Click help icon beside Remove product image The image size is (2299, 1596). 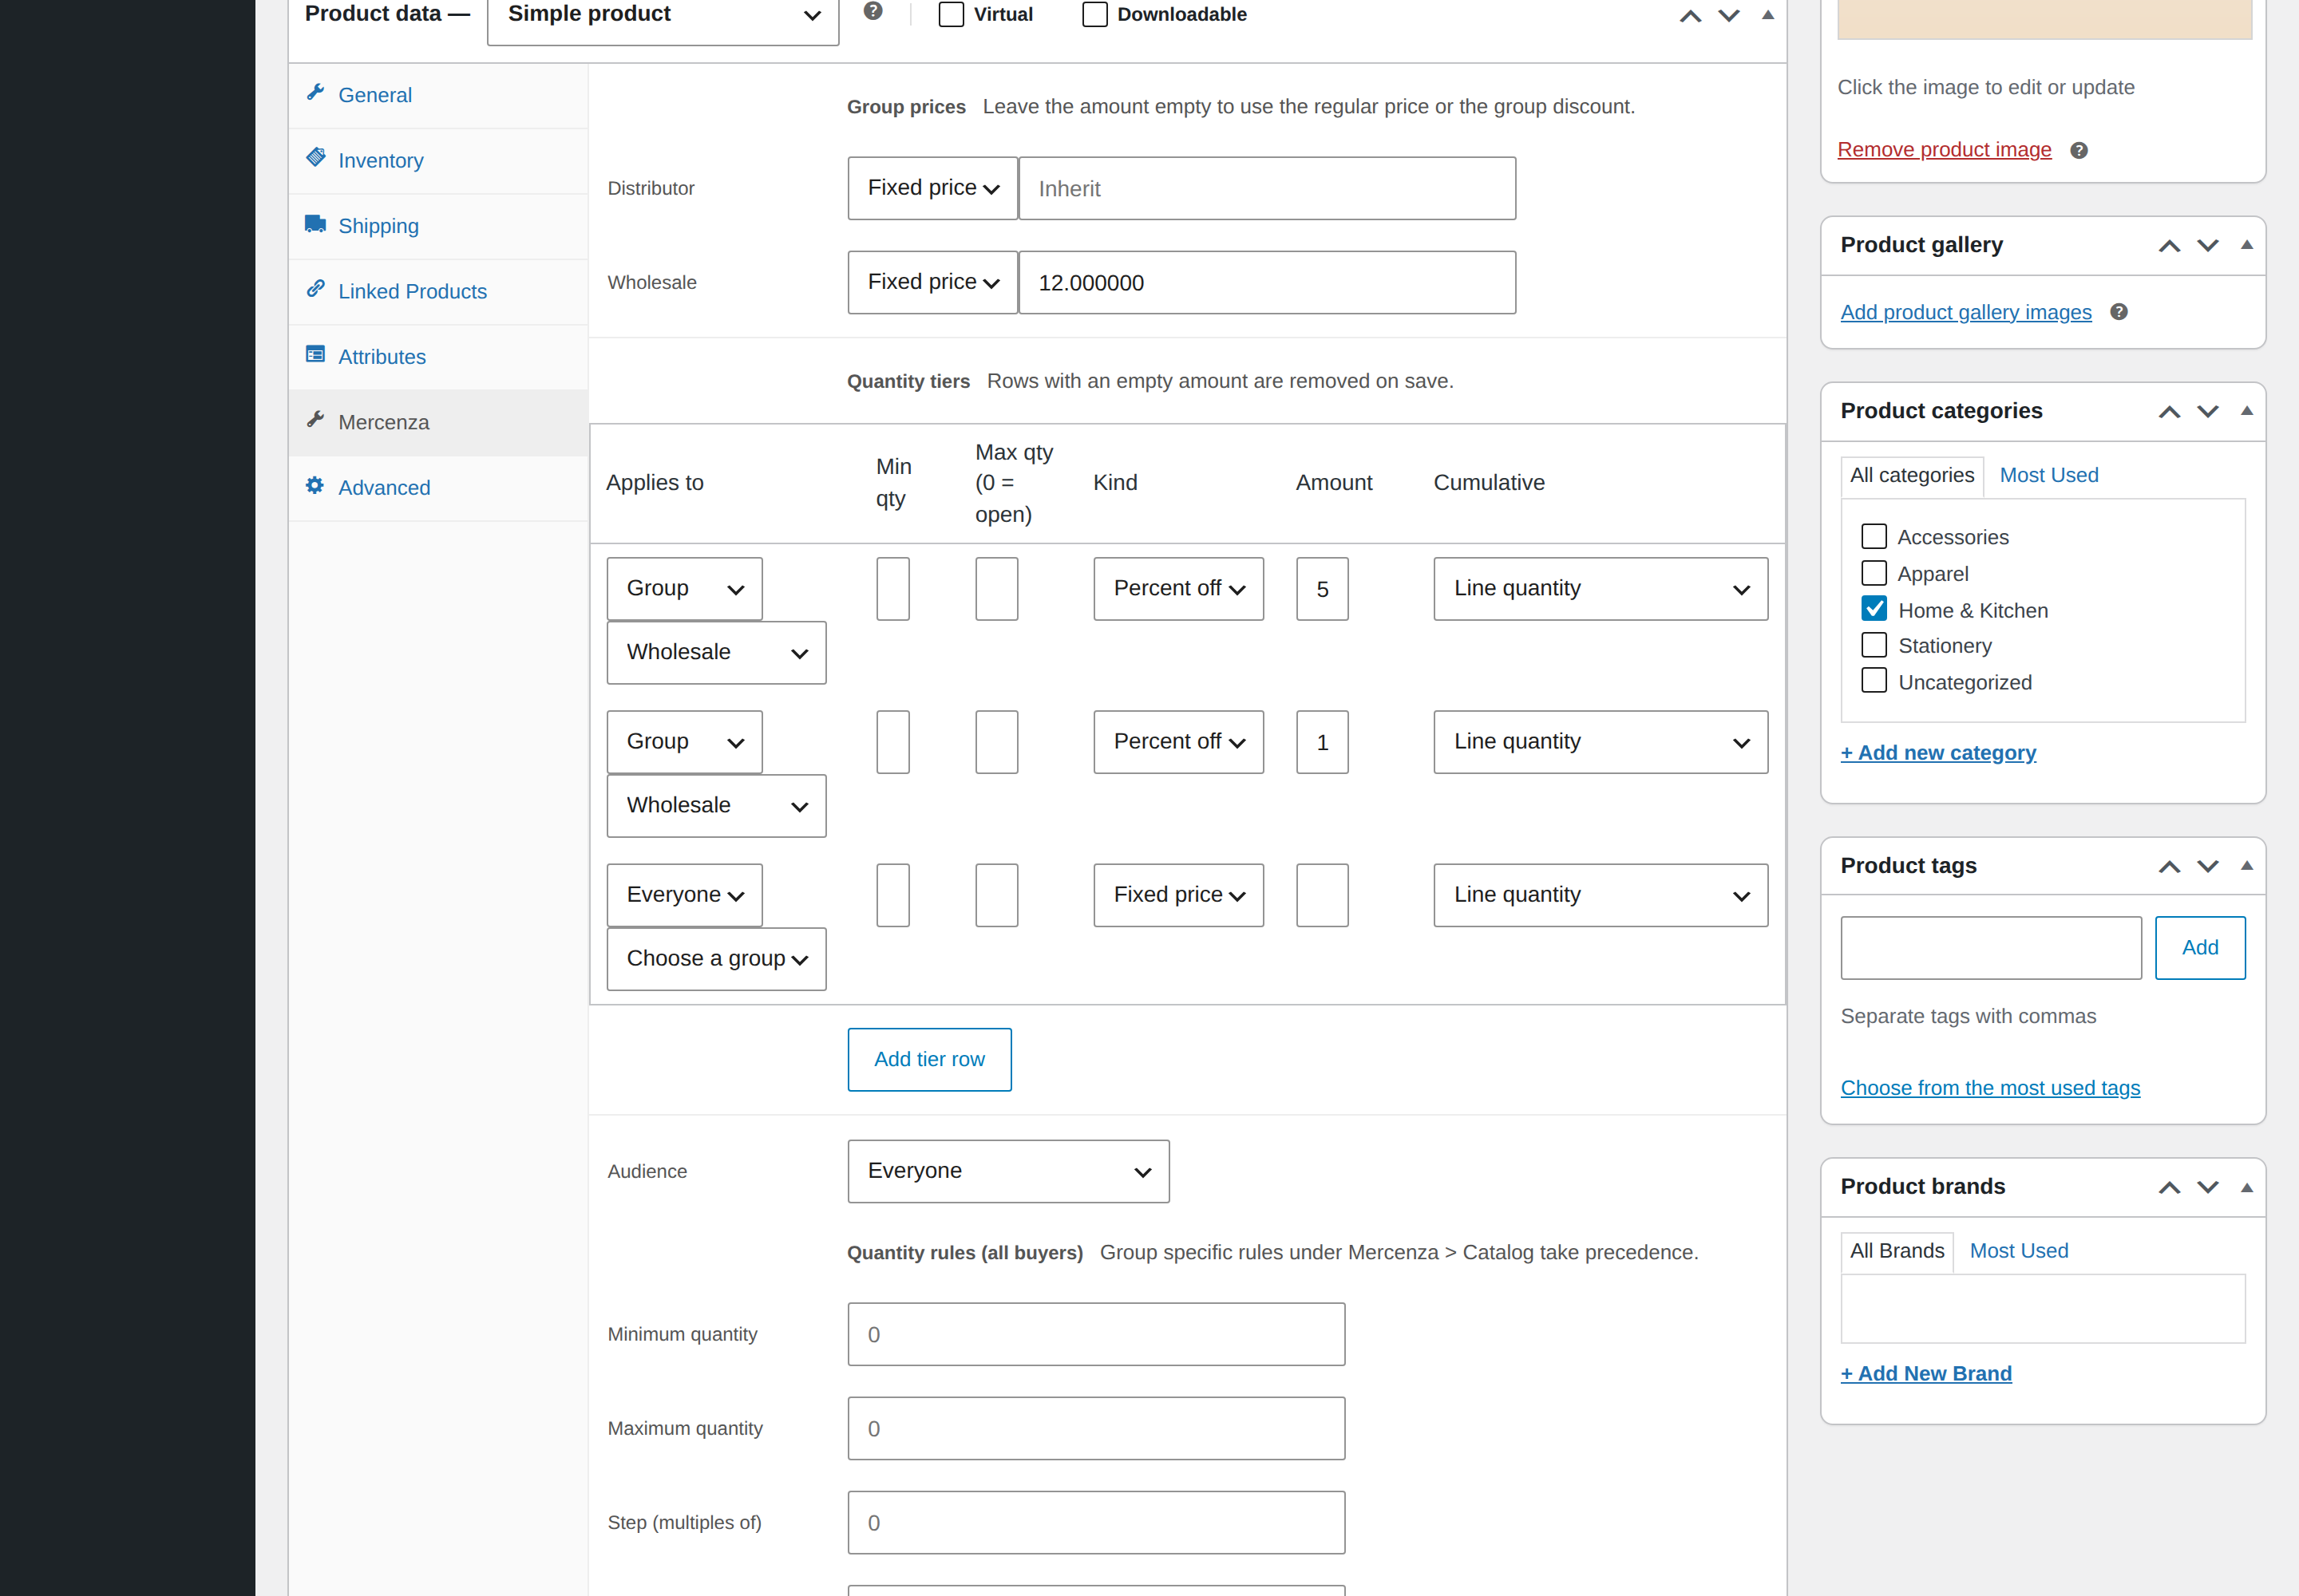click(2079, 151)
